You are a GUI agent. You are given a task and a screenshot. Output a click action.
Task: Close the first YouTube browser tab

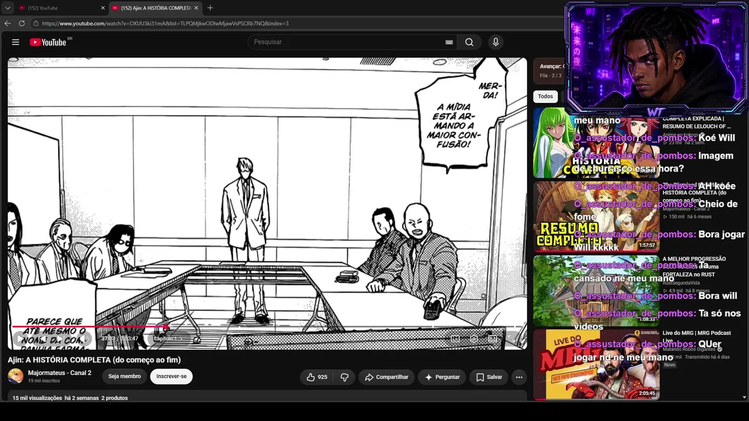103,8
